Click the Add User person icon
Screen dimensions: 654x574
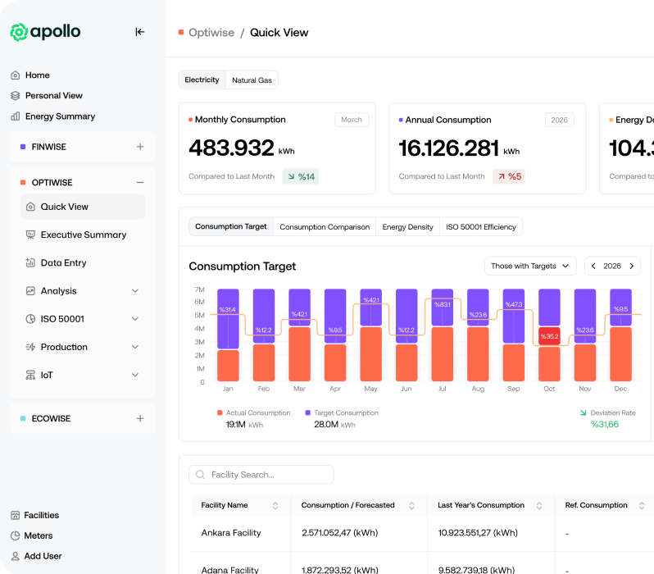click(x=15, y=557)
